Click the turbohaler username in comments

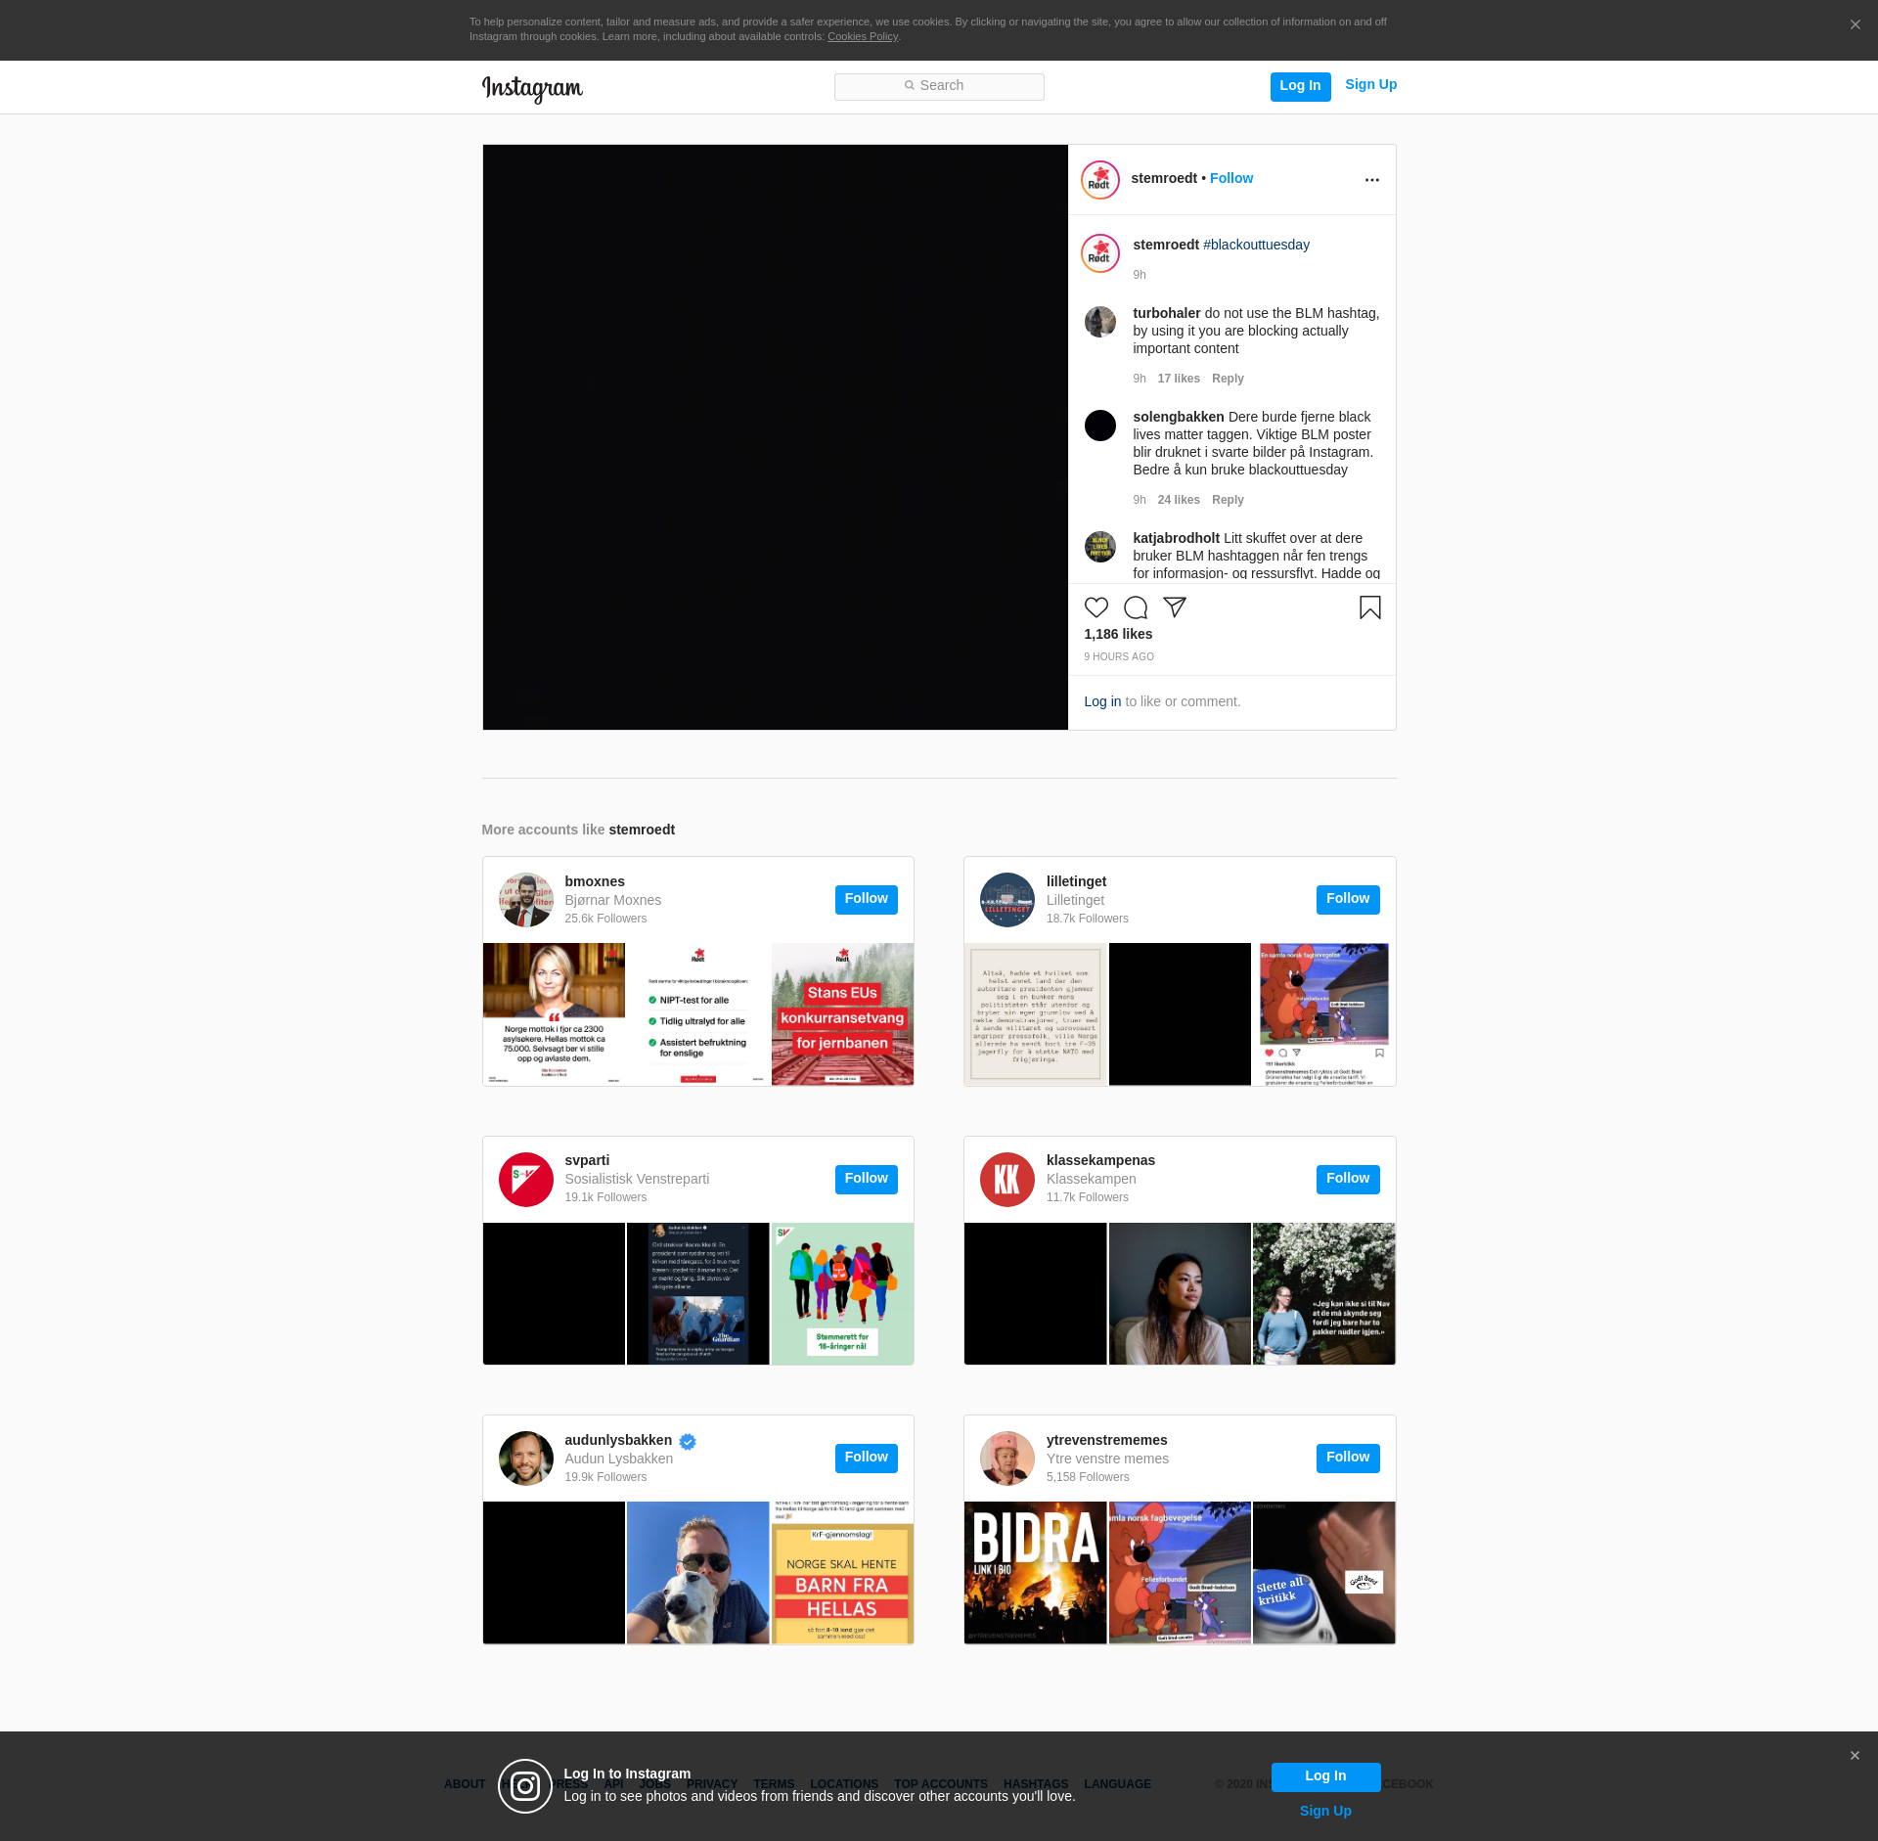point(1167,314)
